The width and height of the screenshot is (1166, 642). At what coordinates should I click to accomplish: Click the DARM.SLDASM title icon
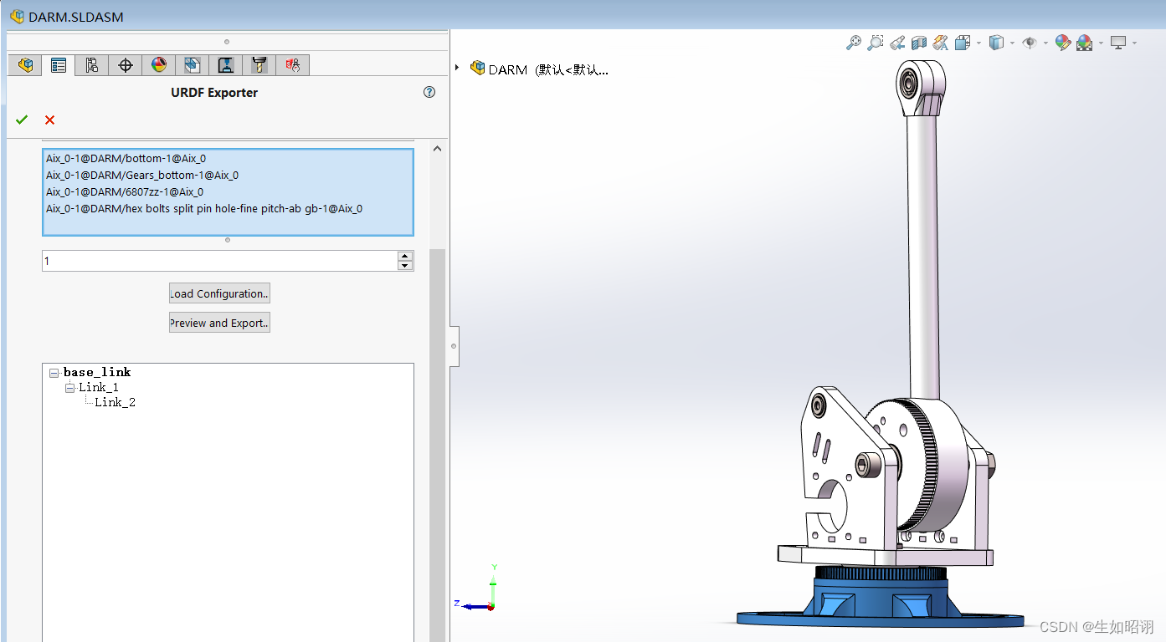[x=17, y=17]
